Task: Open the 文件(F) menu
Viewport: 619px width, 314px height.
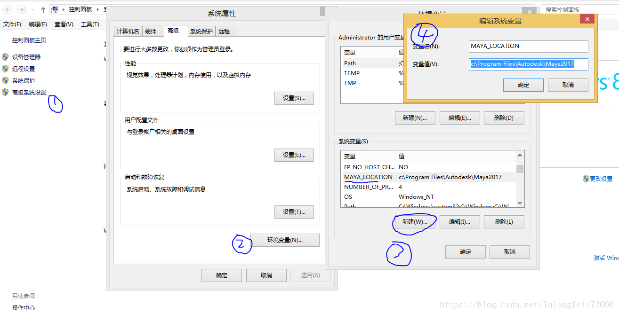Action: [x=12, y=24]
